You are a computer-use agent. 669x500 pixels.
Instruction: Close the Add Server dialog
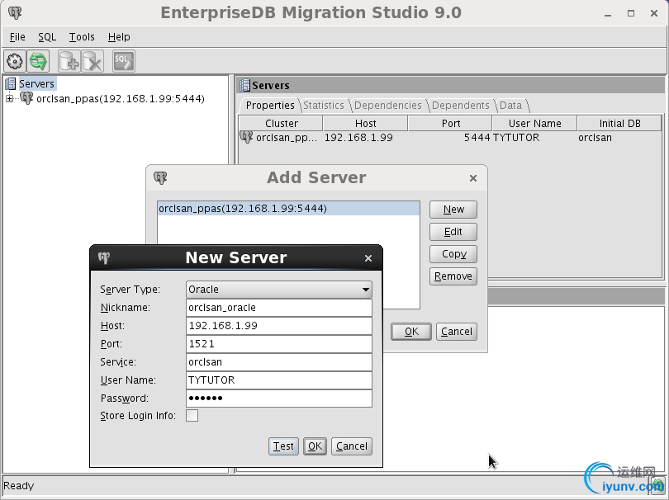pyautogui.click(x=472, y=178)
